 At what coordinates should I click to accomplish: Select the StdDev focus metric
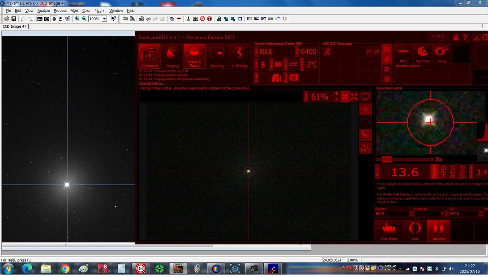pos(453,172)
